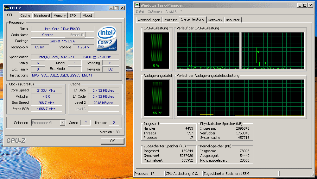The width and height of the screenshot is (317, 179).
Task: Click the Grenzwert value 5087920
Action: pyautogui.click(x=186, y=156)
